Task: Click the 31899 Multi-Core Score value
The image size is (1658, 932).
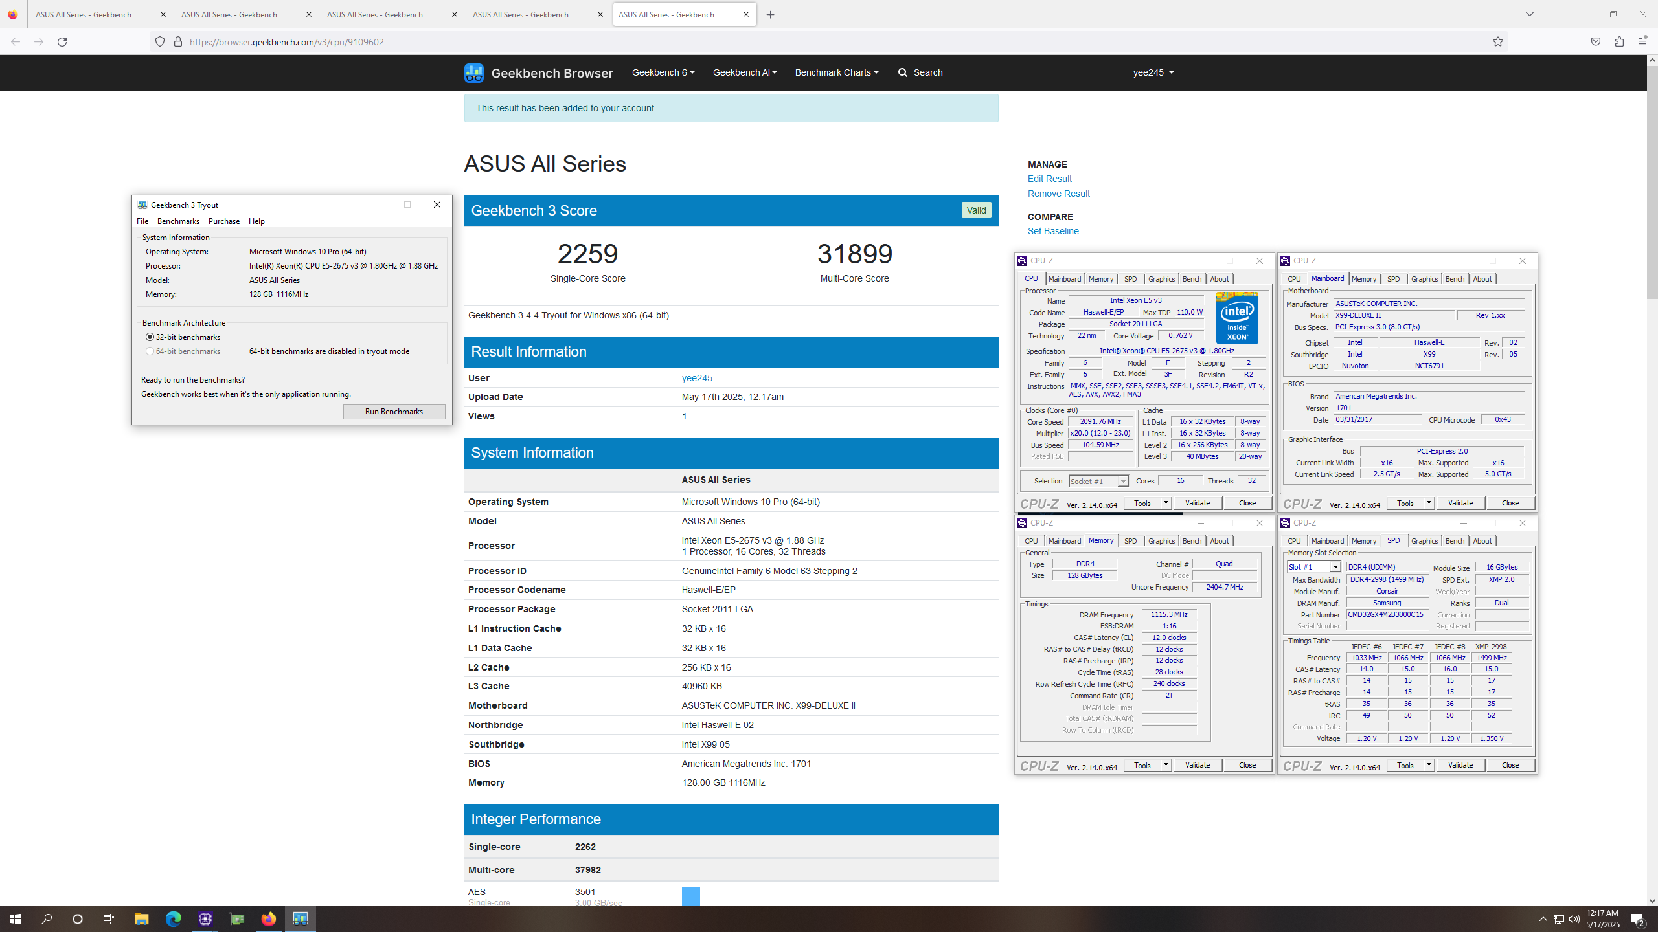Action: (x=854, y=254)
